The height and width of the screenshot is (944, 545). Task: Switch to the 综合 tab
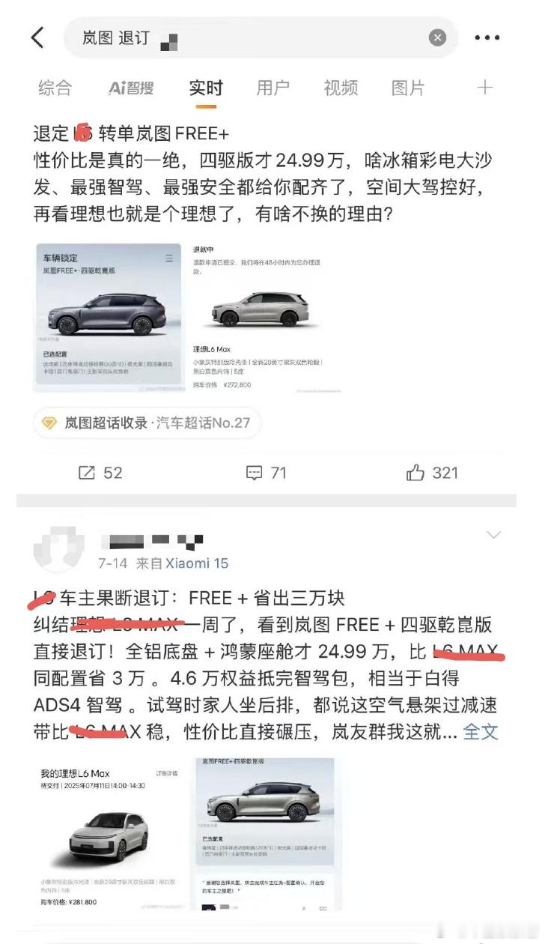(x=55, y=88)
